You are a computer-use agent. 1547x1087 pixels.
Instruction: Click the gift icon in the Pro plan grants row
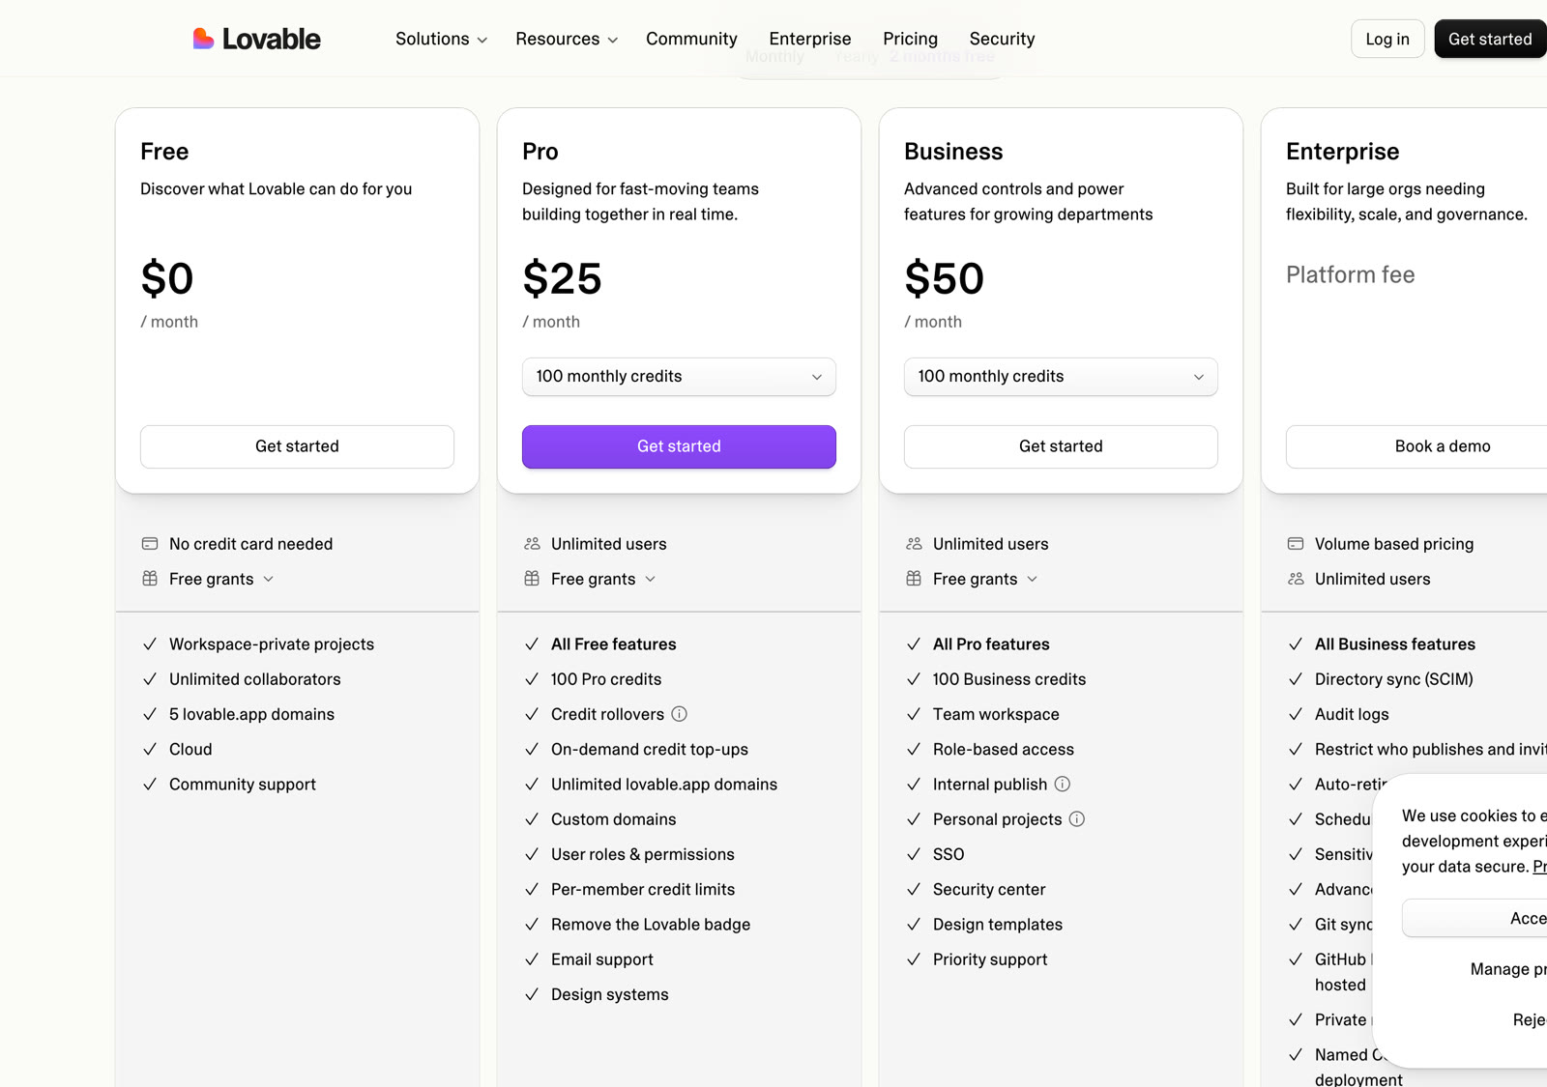point(532,579)
